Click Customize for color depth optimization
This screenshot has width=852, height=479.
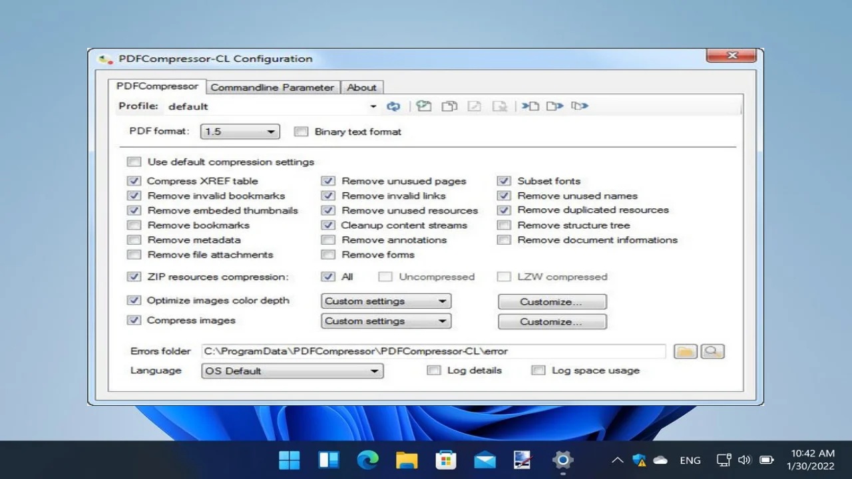552,302
